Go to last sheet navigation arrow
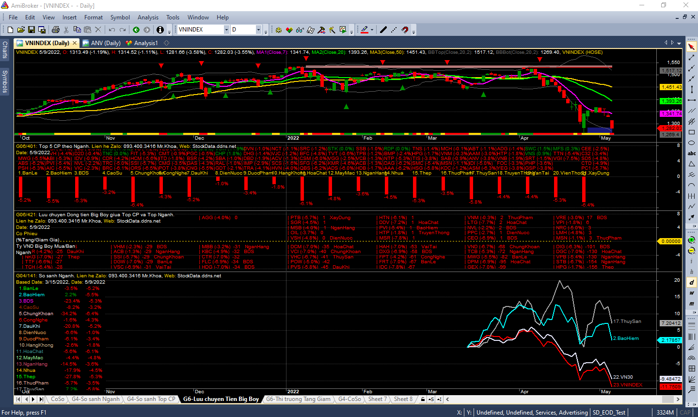Viewport: 698px width, 417px height. coord(41,399)
